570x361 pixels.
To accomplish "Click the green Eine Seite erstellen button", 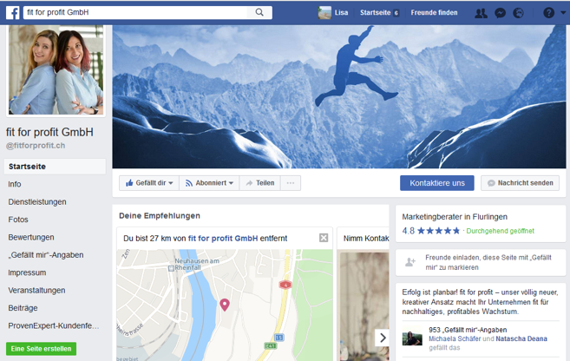I will (41, 349).
